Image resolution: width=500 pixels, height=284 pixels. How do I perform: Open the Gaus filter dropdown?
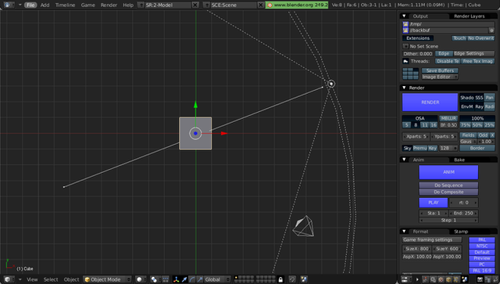[x=468, y=141]
